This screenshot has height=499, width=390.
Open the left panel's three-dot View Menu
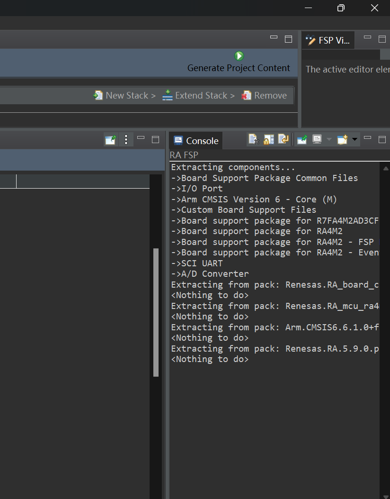click(126, 140)
